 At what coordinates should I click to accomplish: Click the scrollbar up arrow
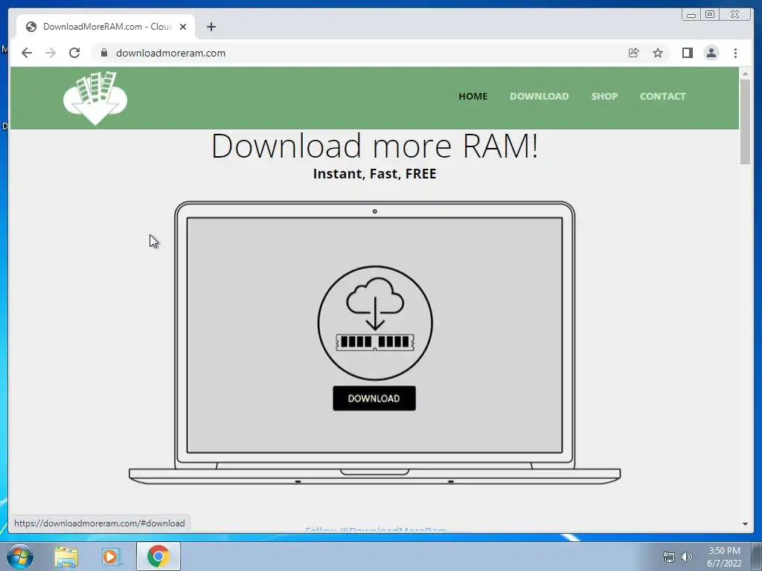click(745, 74)
